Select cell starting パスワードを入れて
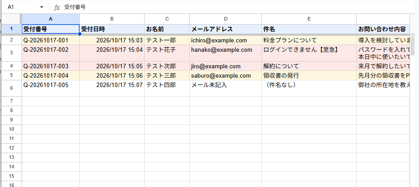Viewport: 419px width, 187px height. pos(383,53)
